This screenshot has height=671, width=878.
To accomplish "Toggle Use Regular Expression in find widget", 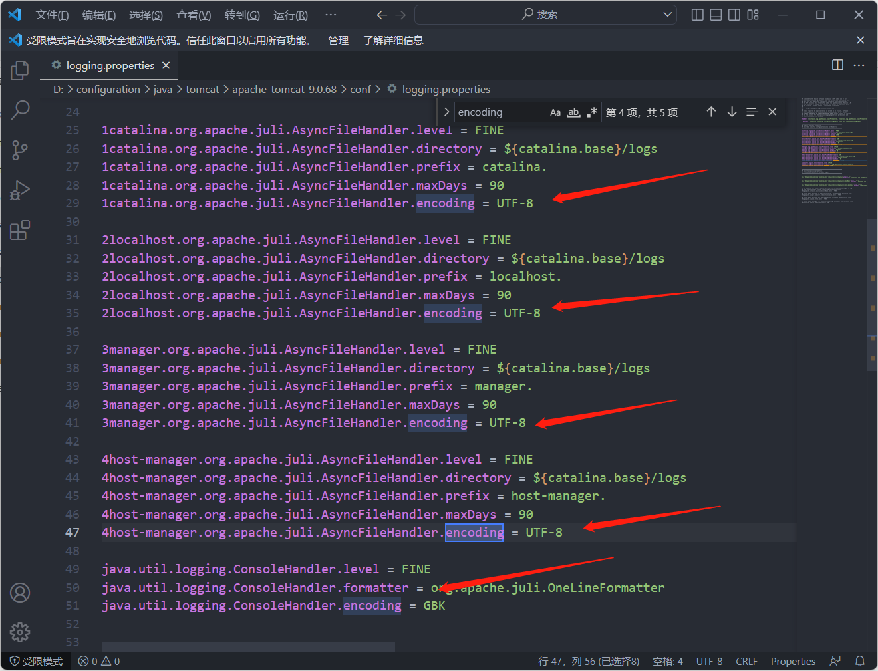I will tap(591, 112).
